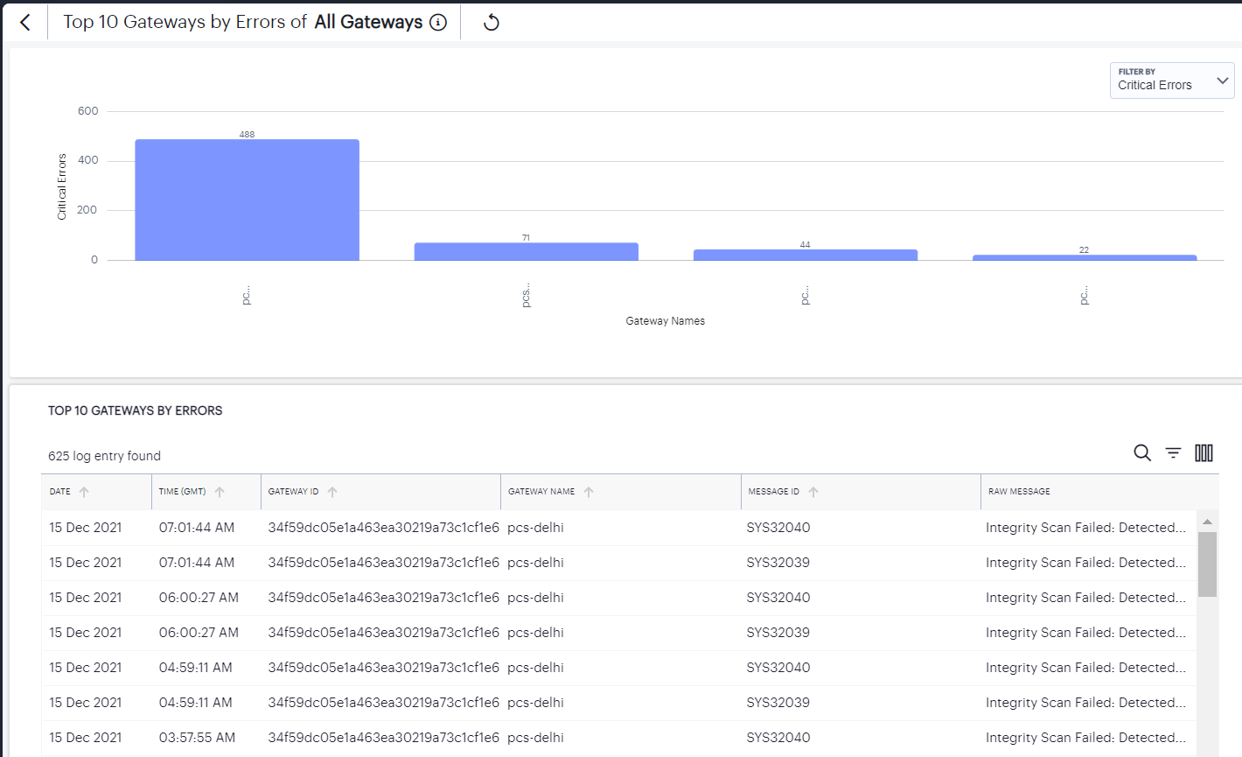This screenshot has height=757, width=1242.
Task: Toggle sorting on the Date column
Action: click(x=84, y=492)
